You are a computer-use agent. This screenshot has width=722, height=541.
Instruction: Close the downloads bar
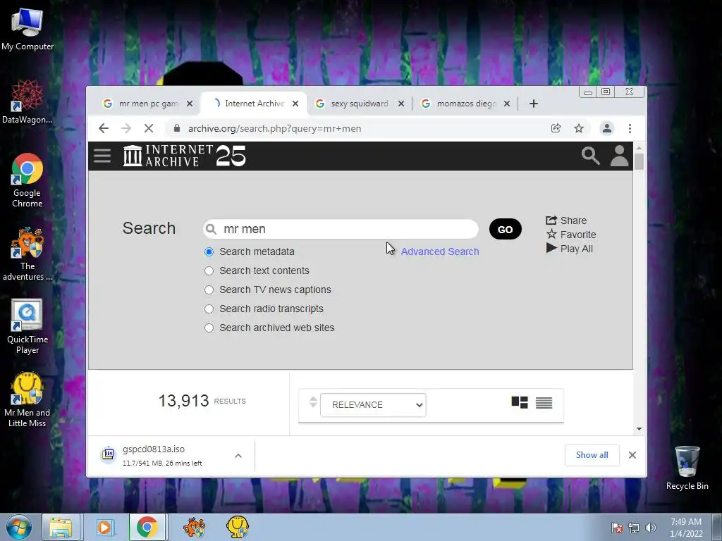coord(632,455)
